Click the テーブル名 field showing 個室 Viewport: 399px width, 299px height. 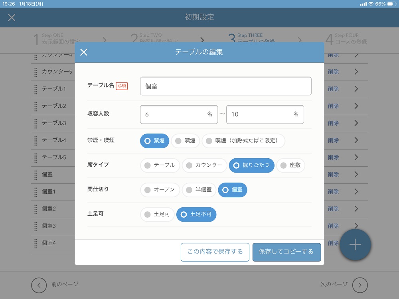pyautogui.click(x=225, y=86)
